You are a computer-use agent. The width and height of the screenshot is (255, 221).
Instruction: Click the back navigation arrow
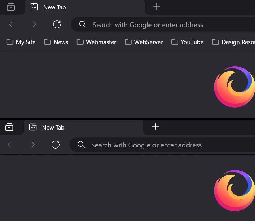tap(11, 24)
